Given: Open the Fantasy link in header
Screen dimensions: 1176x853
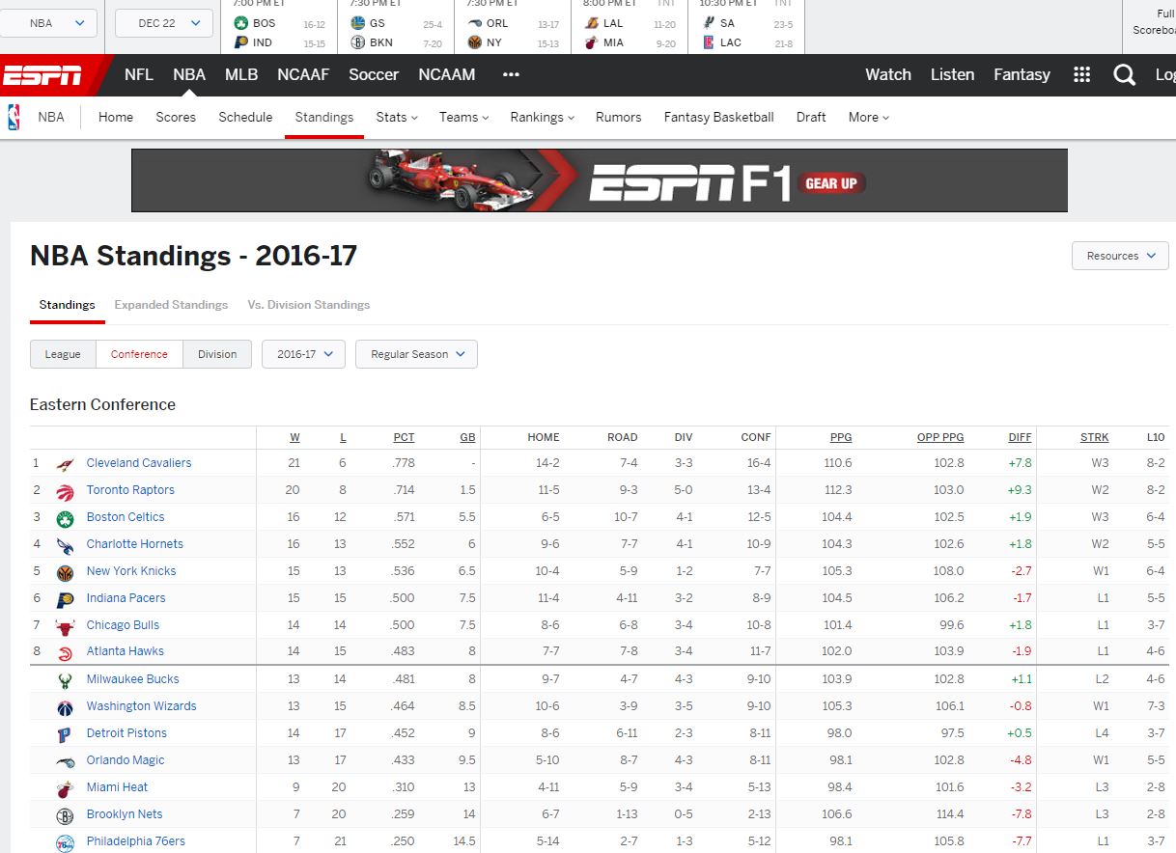Looking at the screenshot, I should tap(1022, 75).
